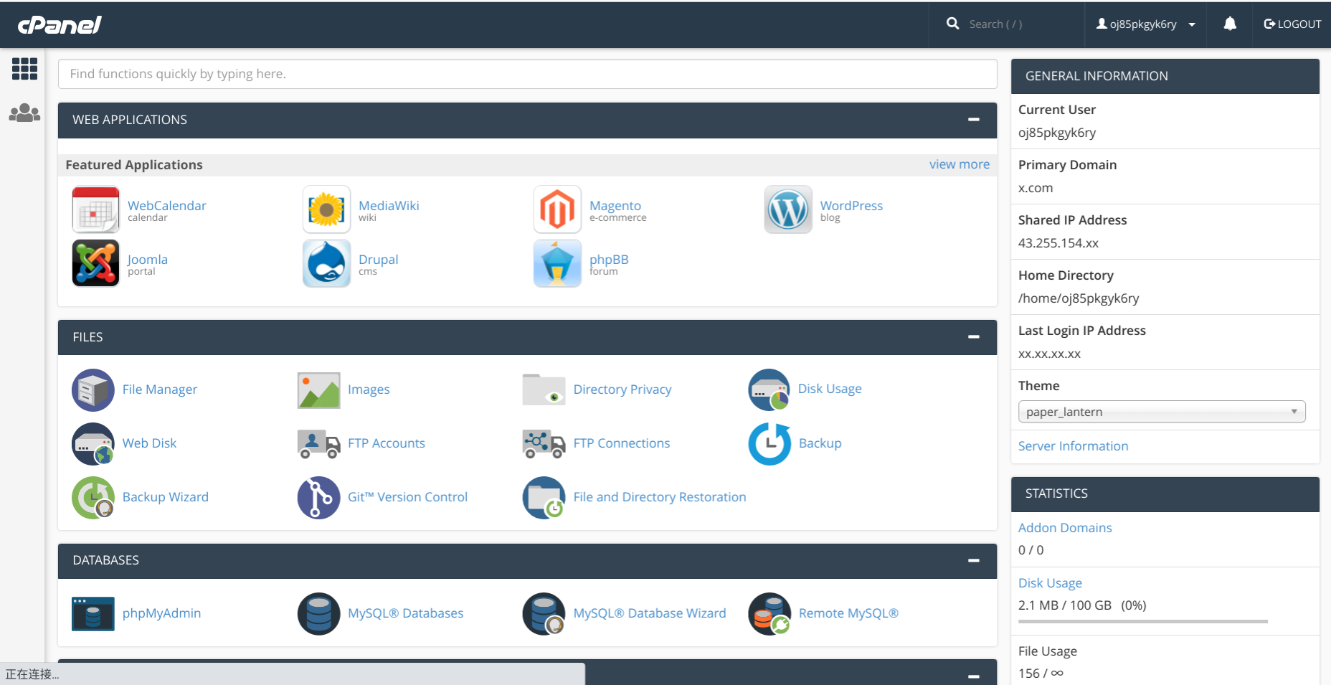Viewport: 1331px width, 685px height.
Task: Click the MySQL® Databases text link
Action: pos(406,613)
